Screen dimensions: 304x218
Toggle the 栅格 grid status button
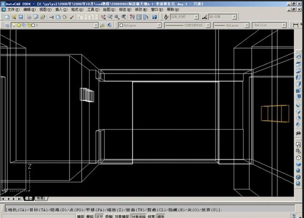pyautogui.click(x=90, y=216)
